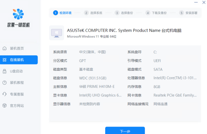Screen dimensions: 207x134
Task: Click the 专属客服 headset icon
Action: point(5,94)
